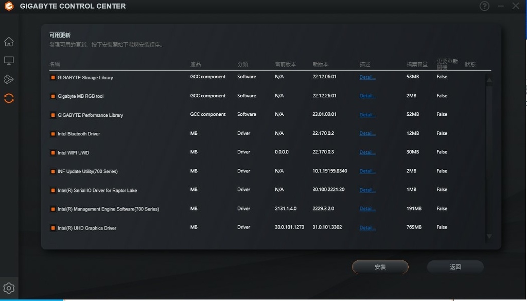Click the update list vertical scrollbar track
This screenshot has height=301, width=527.
tap(489, 158)
